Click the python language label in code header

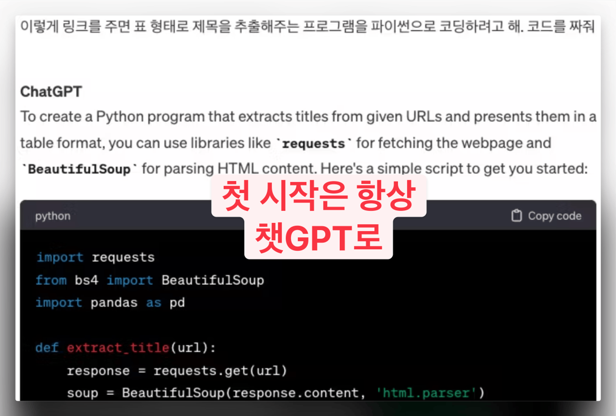[x=53, y=216]
